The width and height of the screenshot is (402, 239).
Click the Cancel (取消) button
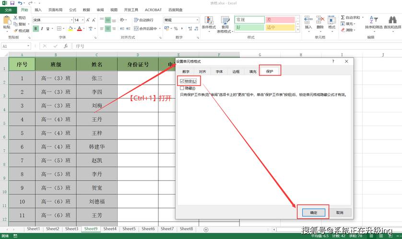click(x=339, y=212)
